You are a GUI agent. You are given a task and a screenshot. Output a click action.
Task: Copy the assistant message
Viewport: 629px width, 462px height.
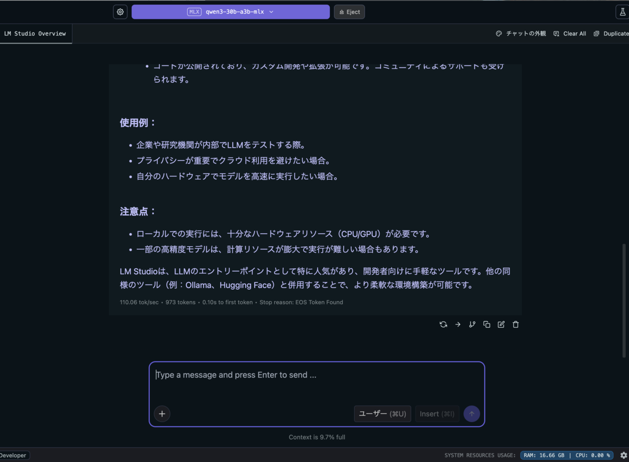pyautogui.click(x=486, y=325)
